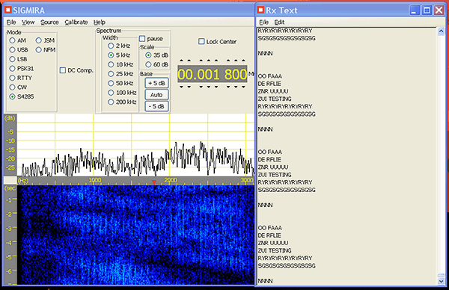Choose PSK31 demodulation mode
This screenshot has height=290, width=449.
point(12,69)
